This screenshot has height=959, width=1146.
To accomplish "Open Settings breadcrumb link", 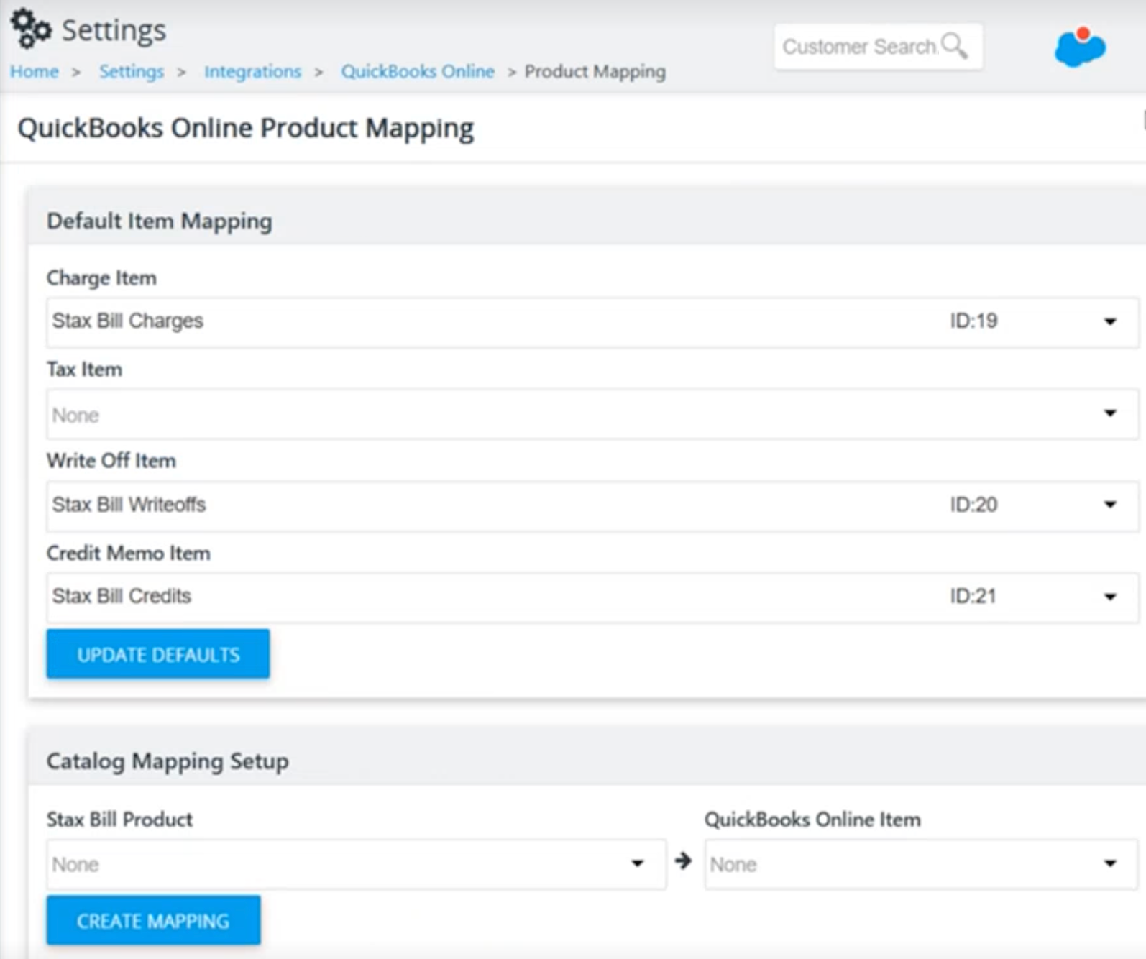I will (x=132, y=71).
